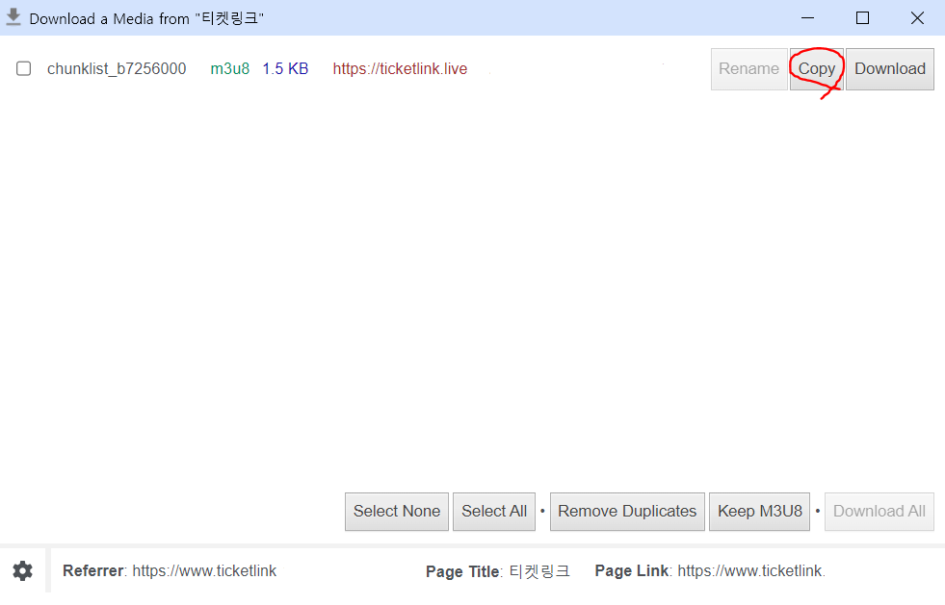Click the Referrer URL in footer
Image resolution: width=945 pixels, height=605 pixels.
[x=204, y=571]
